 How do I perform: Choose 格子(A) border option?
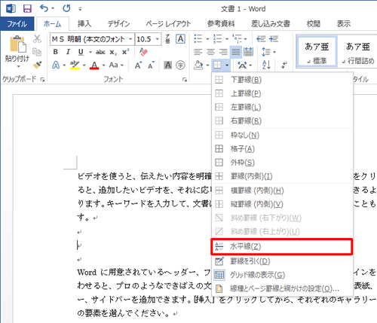pos(282,149)
